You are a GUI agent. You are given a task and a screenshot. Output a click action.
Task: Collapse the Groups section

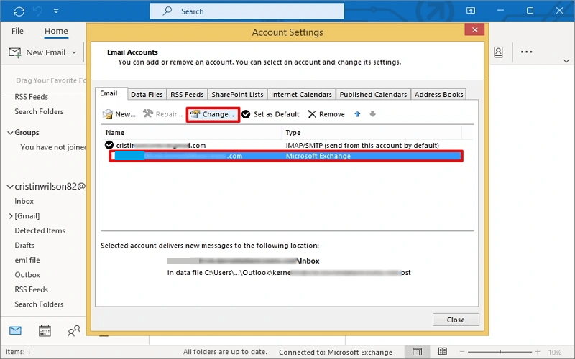pos(10,133)
